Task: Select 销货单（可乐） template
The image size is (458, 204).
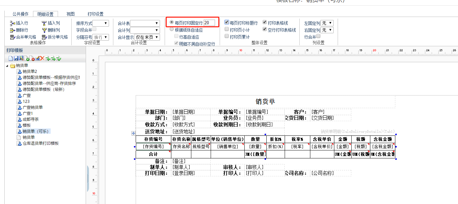Action: click(x=36, y=131)
